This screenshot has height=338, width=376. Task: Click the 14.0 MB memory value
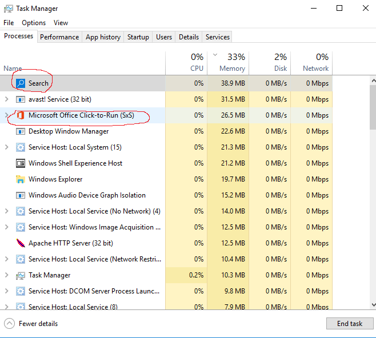233,211
